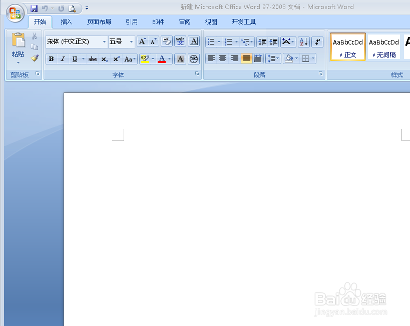Apply distributed alignment
The width and height of the screenshot is (410, 326).
point(258,58)
